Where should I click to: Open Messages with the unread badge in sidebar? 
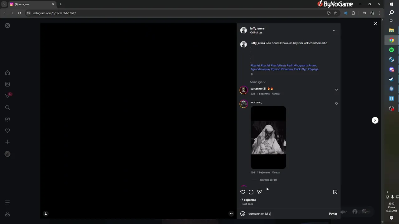[x=8, y=96]
